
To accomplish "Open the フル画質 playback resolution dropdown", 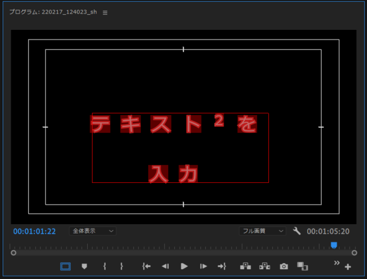I will coord(262,231).
